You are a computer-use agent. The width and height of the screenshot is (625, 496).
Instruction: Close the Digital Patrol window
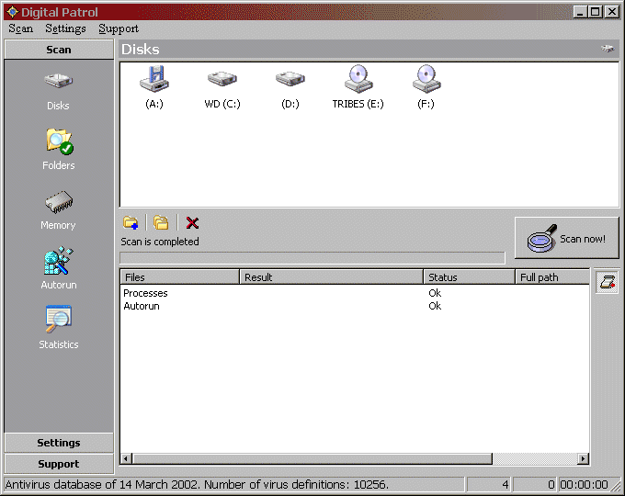pyautogui.click(x=612, y=12)
